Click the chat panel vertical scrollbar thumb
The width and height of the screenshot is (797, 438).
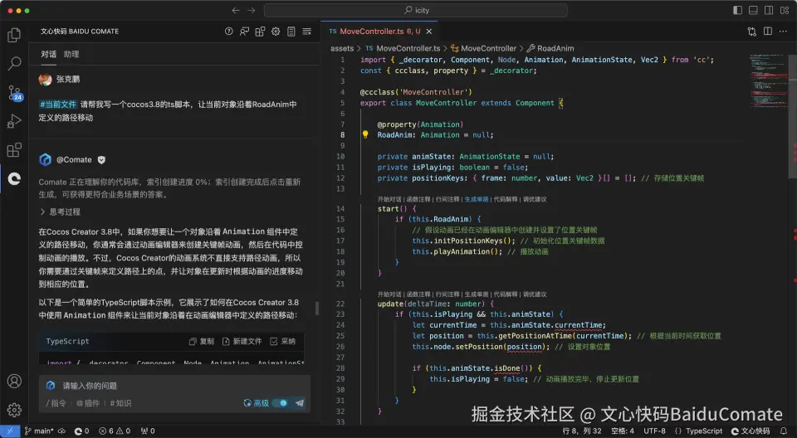click(317, 308)
